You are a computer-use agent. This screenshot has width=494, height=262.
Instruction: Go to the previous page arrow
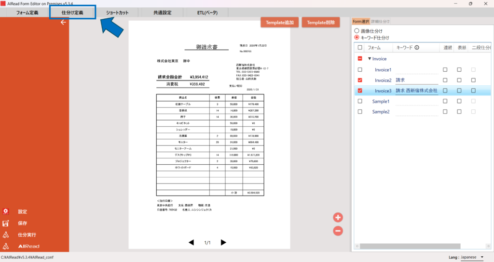point(191,243)
